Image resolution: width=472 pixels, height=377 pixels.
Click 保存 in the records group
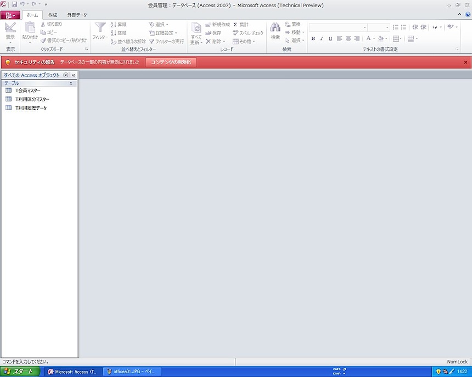213,33
